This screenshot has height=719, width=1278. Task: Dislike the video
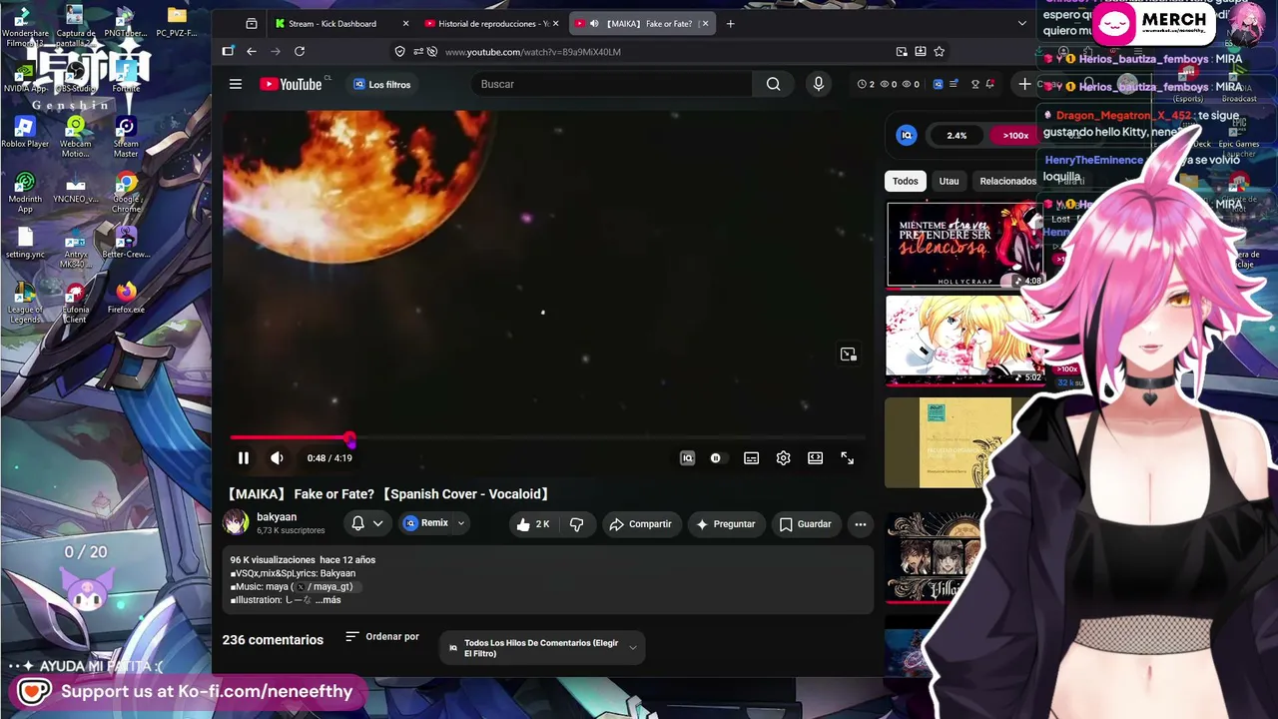click(576, 523)
